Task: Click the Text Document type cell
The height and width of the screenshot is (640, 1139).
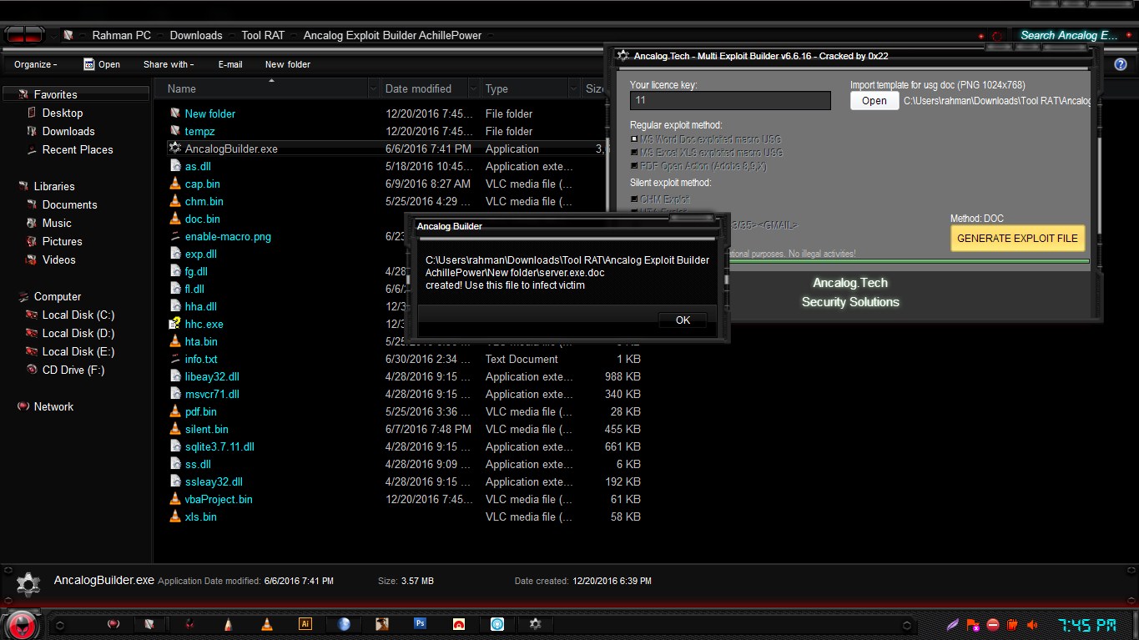Action: tap(522, 359)
